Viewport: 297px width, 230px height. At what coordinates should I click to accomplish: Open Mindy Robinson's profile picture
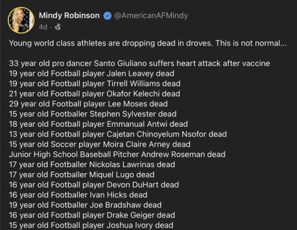tap(21, 20)
